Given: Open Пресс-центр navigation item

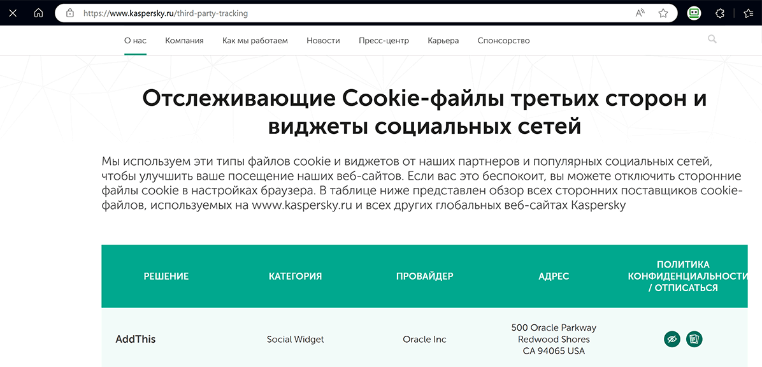Looking at the screenshot, I should tap(384, 41).
